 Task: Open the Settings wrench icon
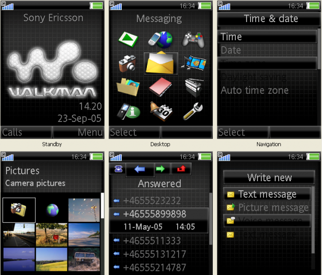click(193, 111)
